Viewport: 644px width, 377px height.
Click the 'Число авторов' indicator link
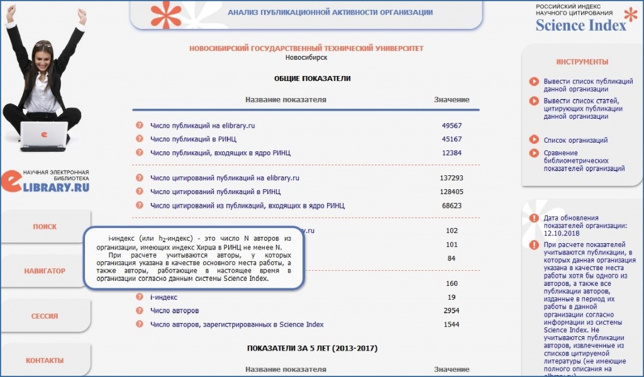tap(174, 310)
